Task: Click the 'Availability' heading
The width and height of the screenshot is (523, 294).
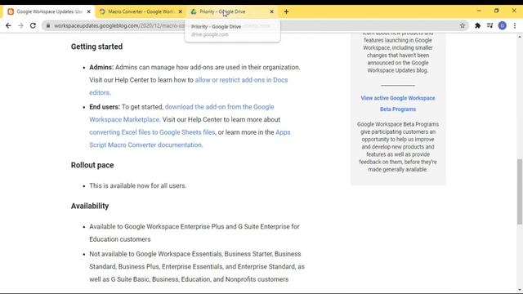Action: (90, 206)
